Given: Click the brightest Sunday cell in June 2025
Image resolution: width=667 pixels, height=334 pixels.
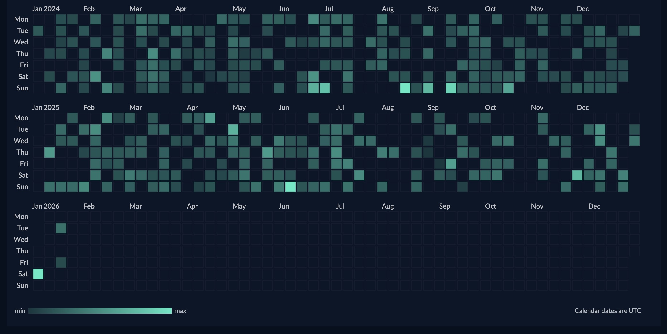Looking at the screenshot, I should click(290, 187).
